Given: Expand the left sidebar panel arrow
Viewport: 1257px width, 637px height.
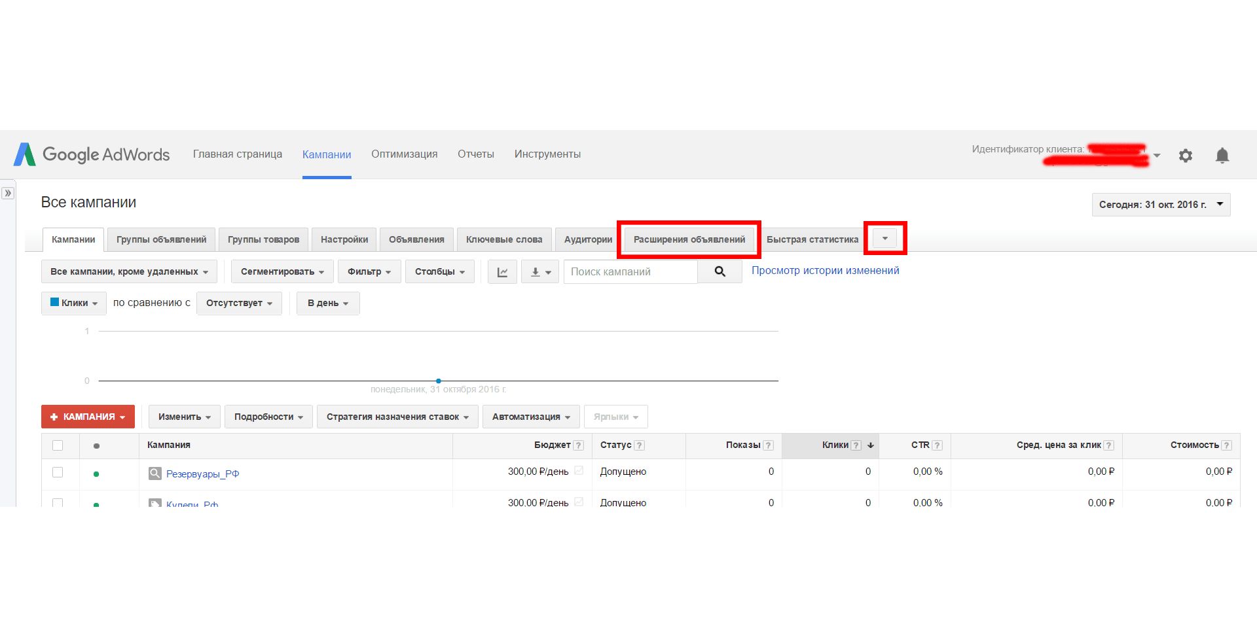Looking at the screenshot, I should click(x=8, y=193).
